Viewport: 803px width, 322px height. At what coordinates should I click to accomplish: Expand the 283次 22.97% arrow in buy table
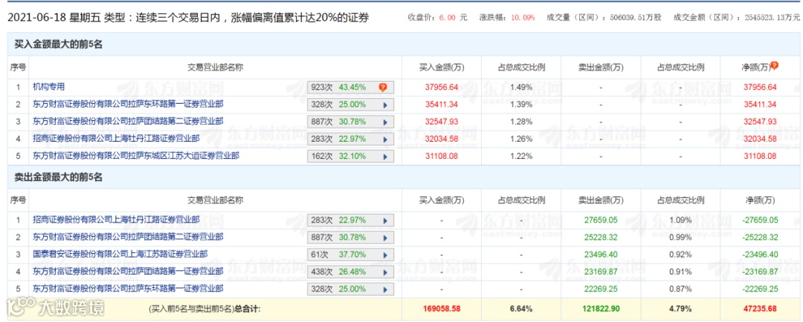point(385,139)
